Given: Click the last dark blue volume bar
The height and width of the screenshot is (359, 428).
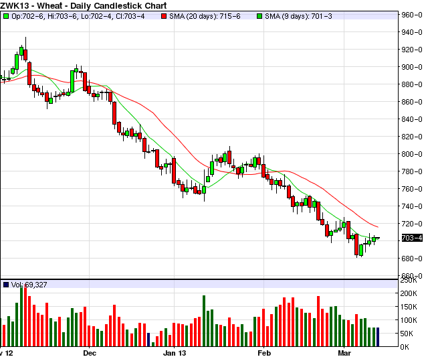Looking at the screenshot, I should click(x=378, y=337).
